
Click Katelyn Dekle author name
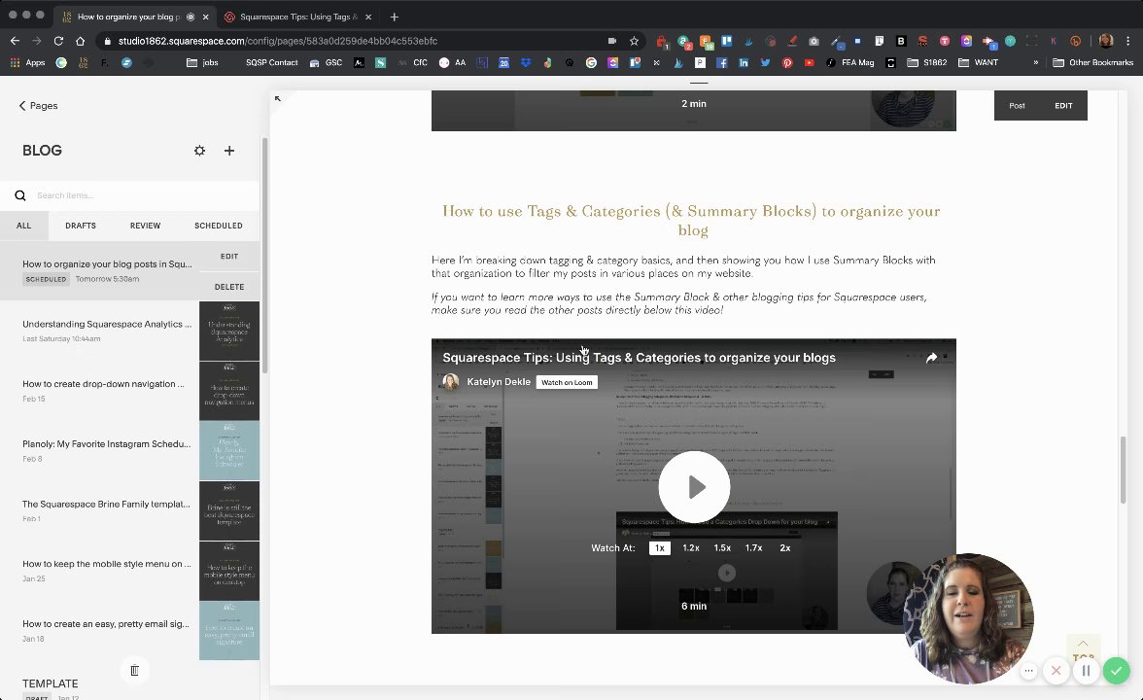499,382
